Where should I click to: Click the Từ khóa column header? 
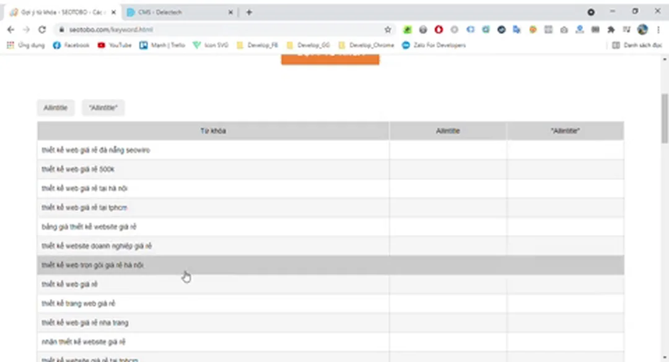pyautogui.click(x=213, y=131)
